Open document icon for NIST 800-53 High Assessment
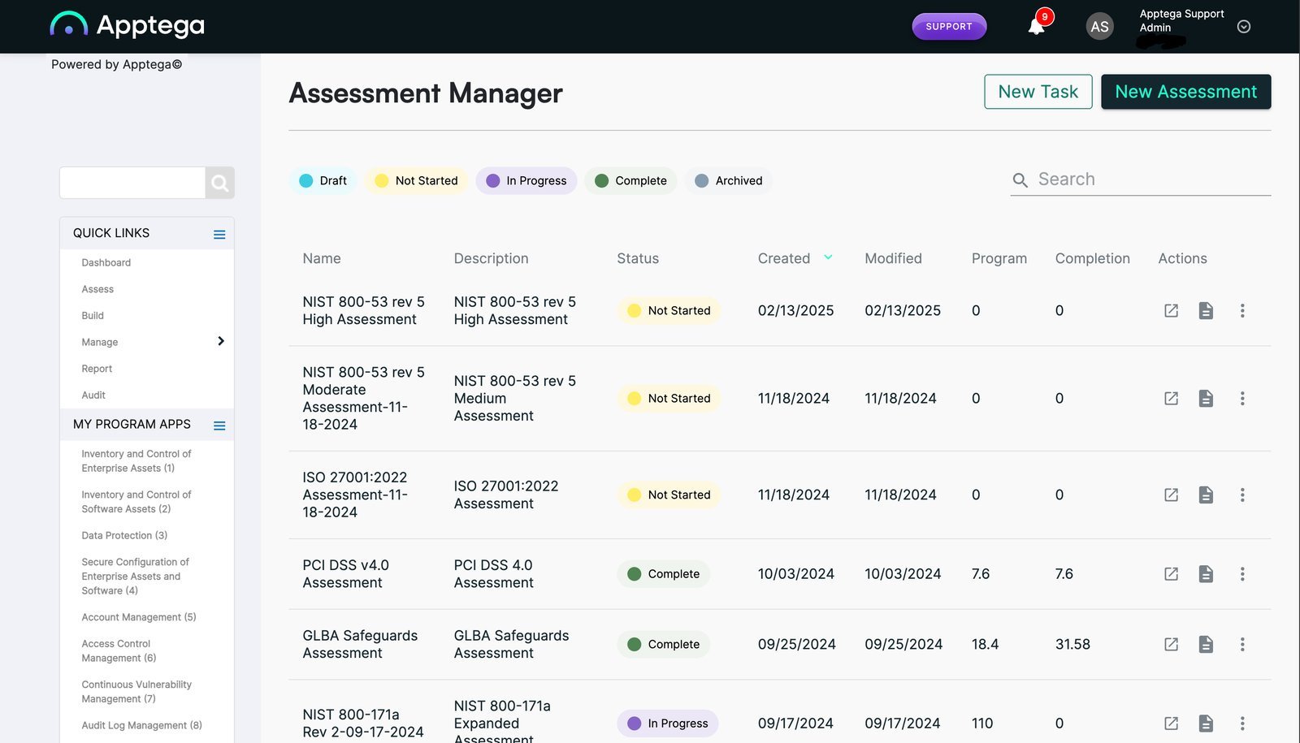Viewport: 1300px width, 743px height. coord(1206,310)
